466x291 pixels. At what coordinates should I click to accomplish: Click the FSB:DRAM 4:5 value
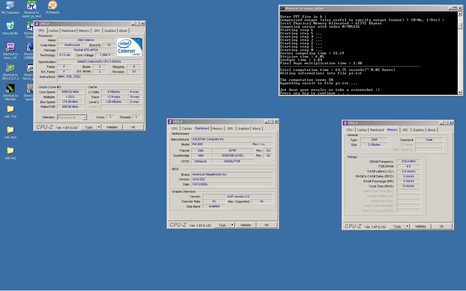point(409,166)
